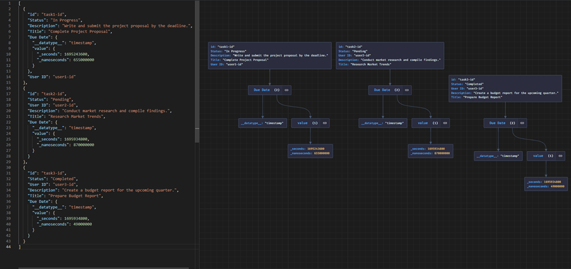This screenshot has width=571, height=269.
Task: Select the task3-id Completed node card
Action: pyautogui.click(x=505, y=88)
